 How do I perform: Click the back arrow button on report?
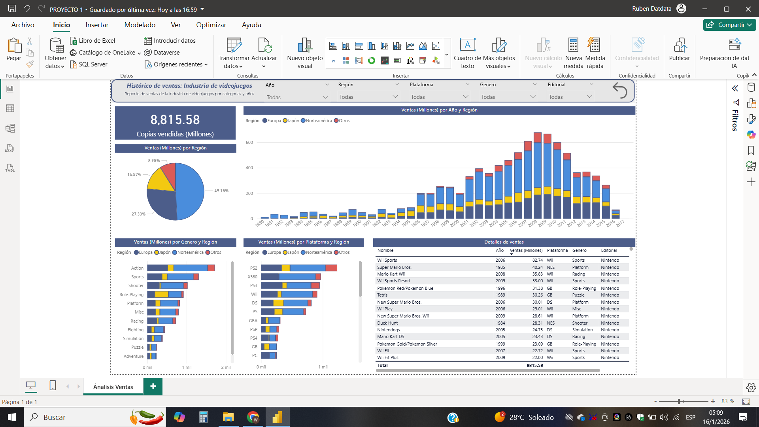[619, 91]
